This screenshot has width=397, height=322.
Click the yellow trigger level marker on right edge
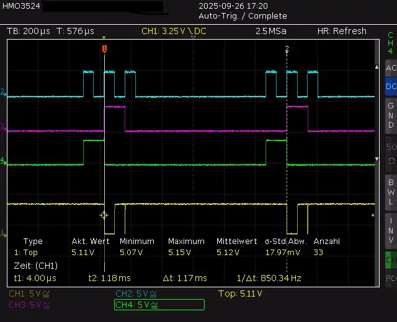point(373,215)
